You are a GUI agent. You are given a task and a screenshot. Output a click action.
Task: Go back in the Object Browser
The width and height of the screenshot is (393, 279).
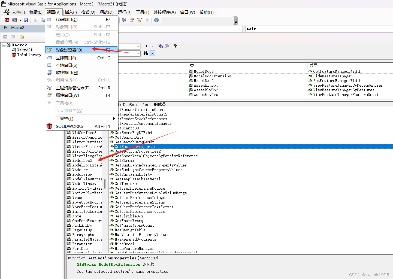(146, 46)
